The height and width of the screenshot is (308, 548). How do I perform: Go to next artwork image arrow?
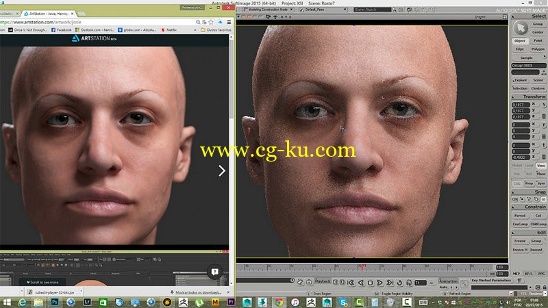[221, 170]
